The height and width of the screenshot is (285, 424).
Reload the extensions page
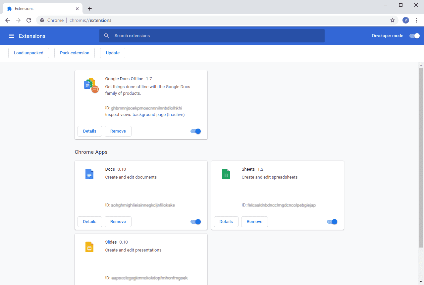click(x=29, y=20)
